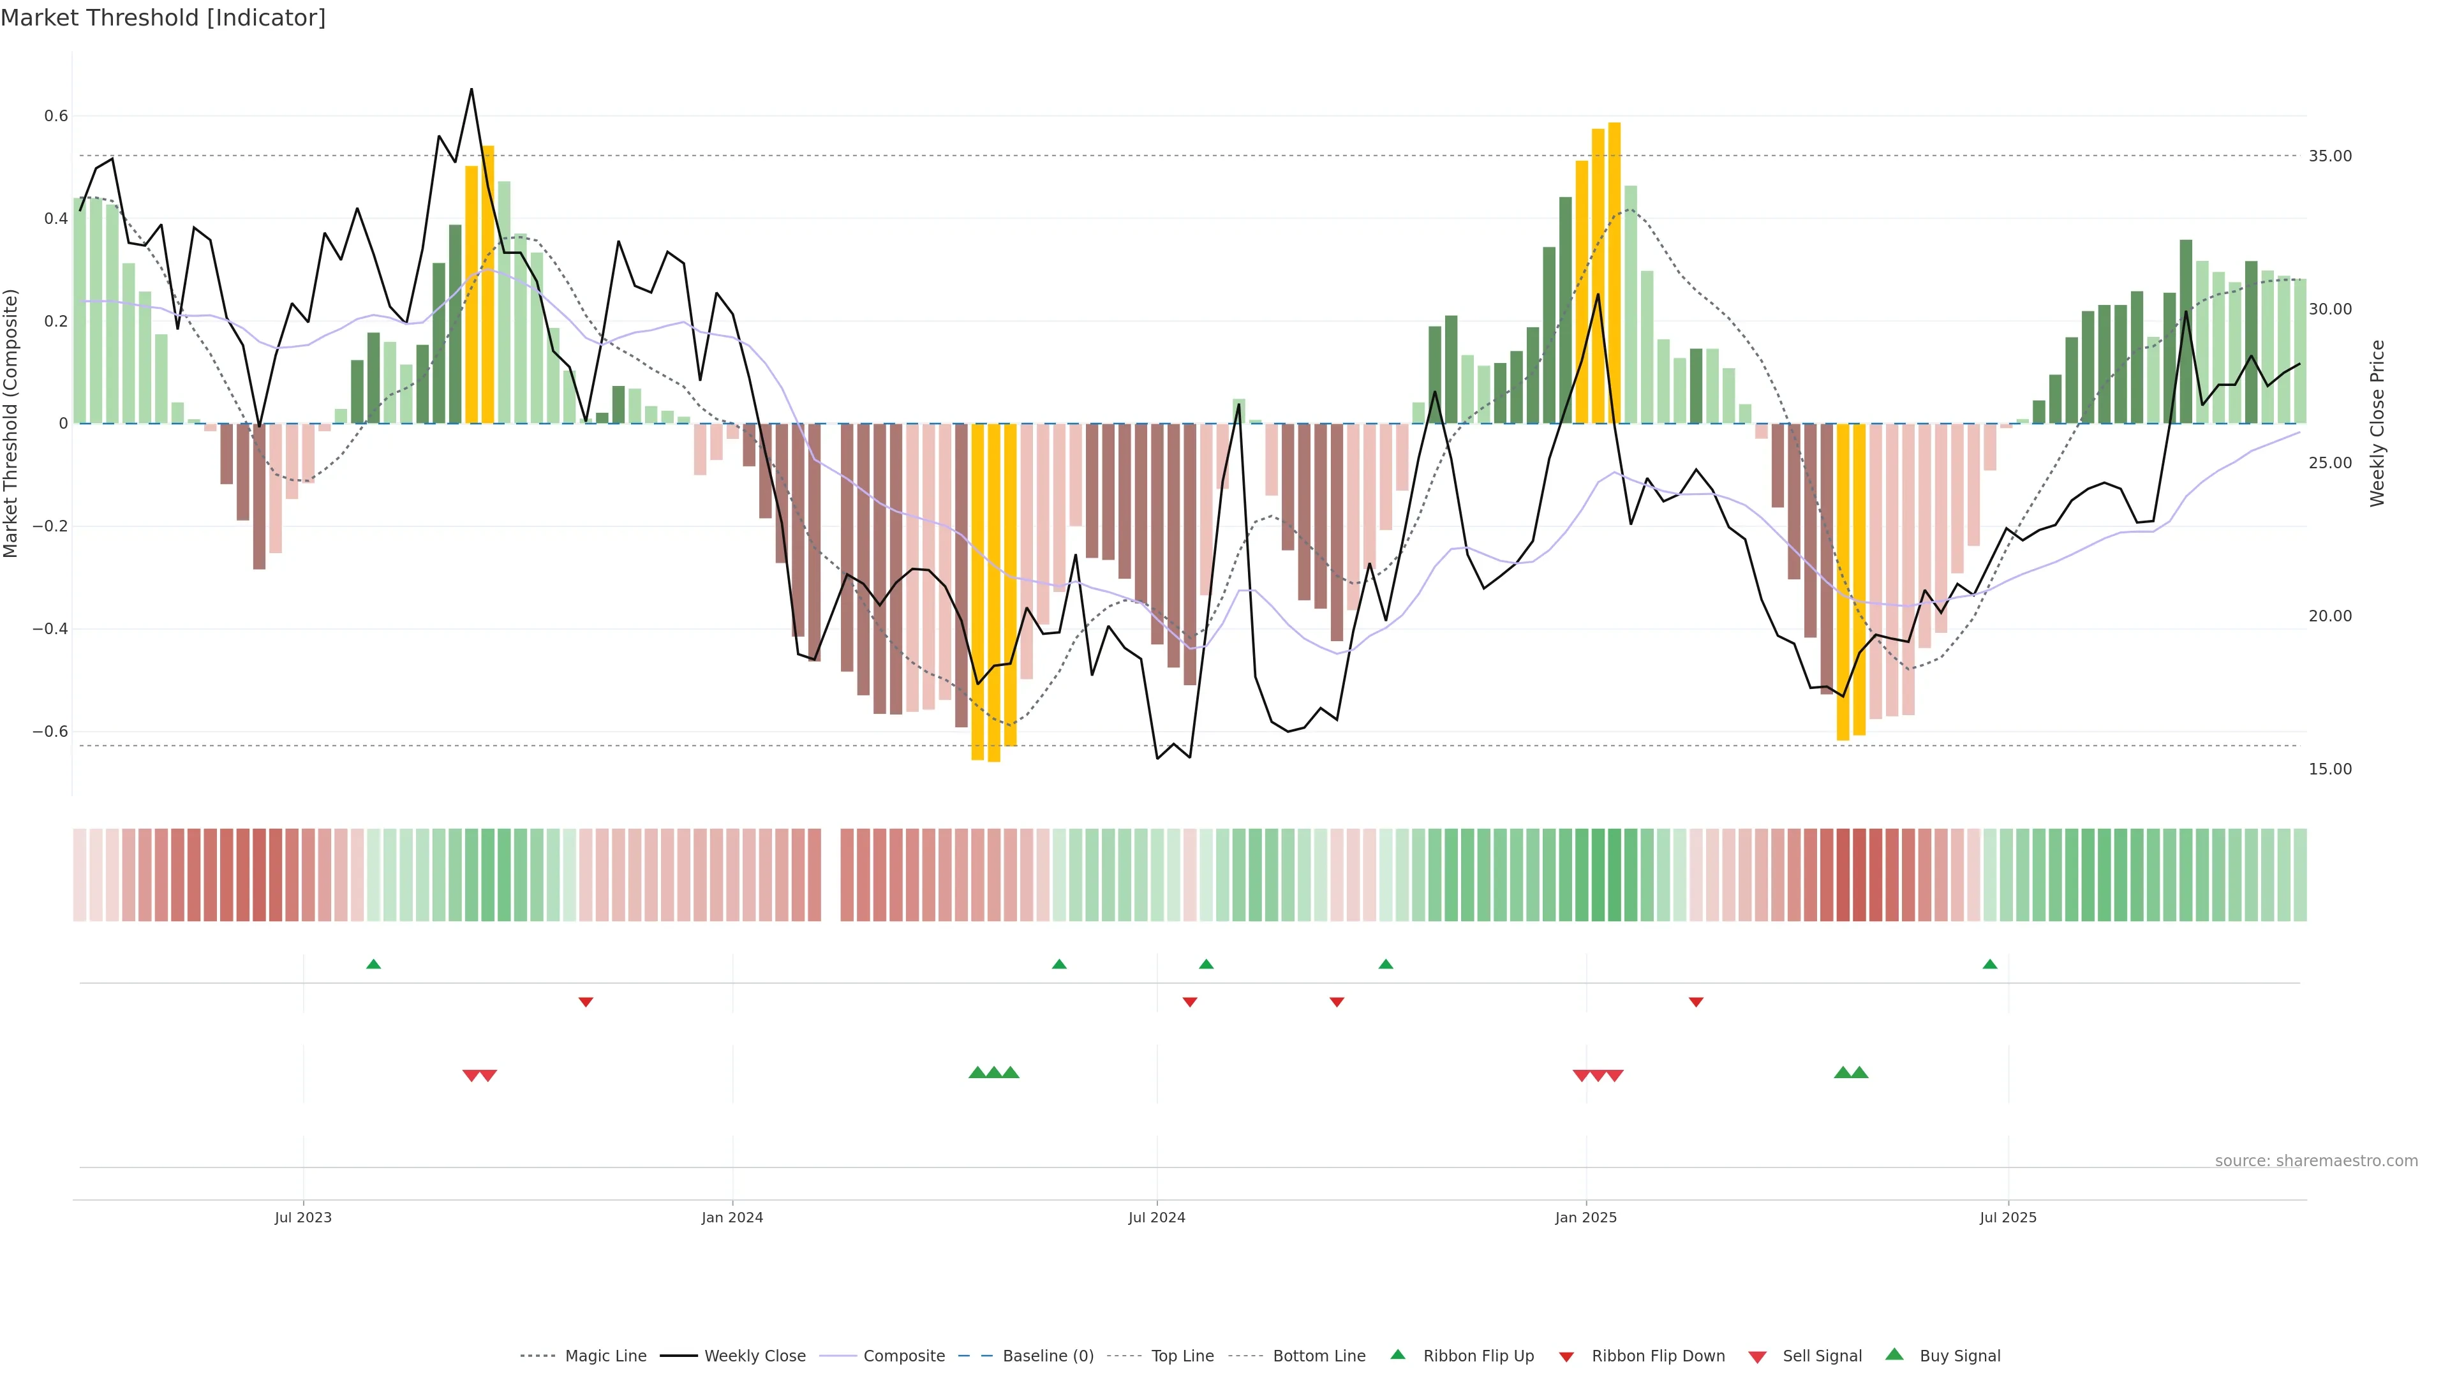Click the ribbon flip up marker before Jul 2025

[x=1990, y=965]
